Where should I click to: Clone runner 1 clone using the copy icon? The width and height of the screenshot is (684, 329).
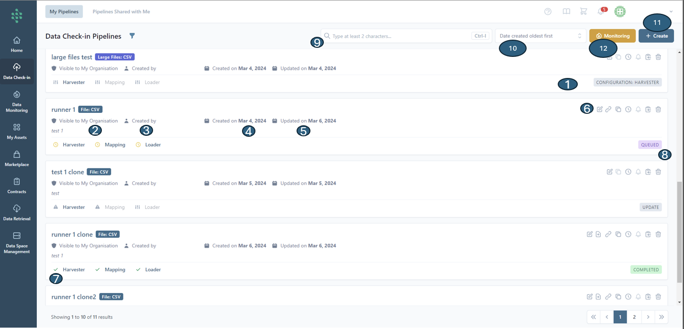618,234
